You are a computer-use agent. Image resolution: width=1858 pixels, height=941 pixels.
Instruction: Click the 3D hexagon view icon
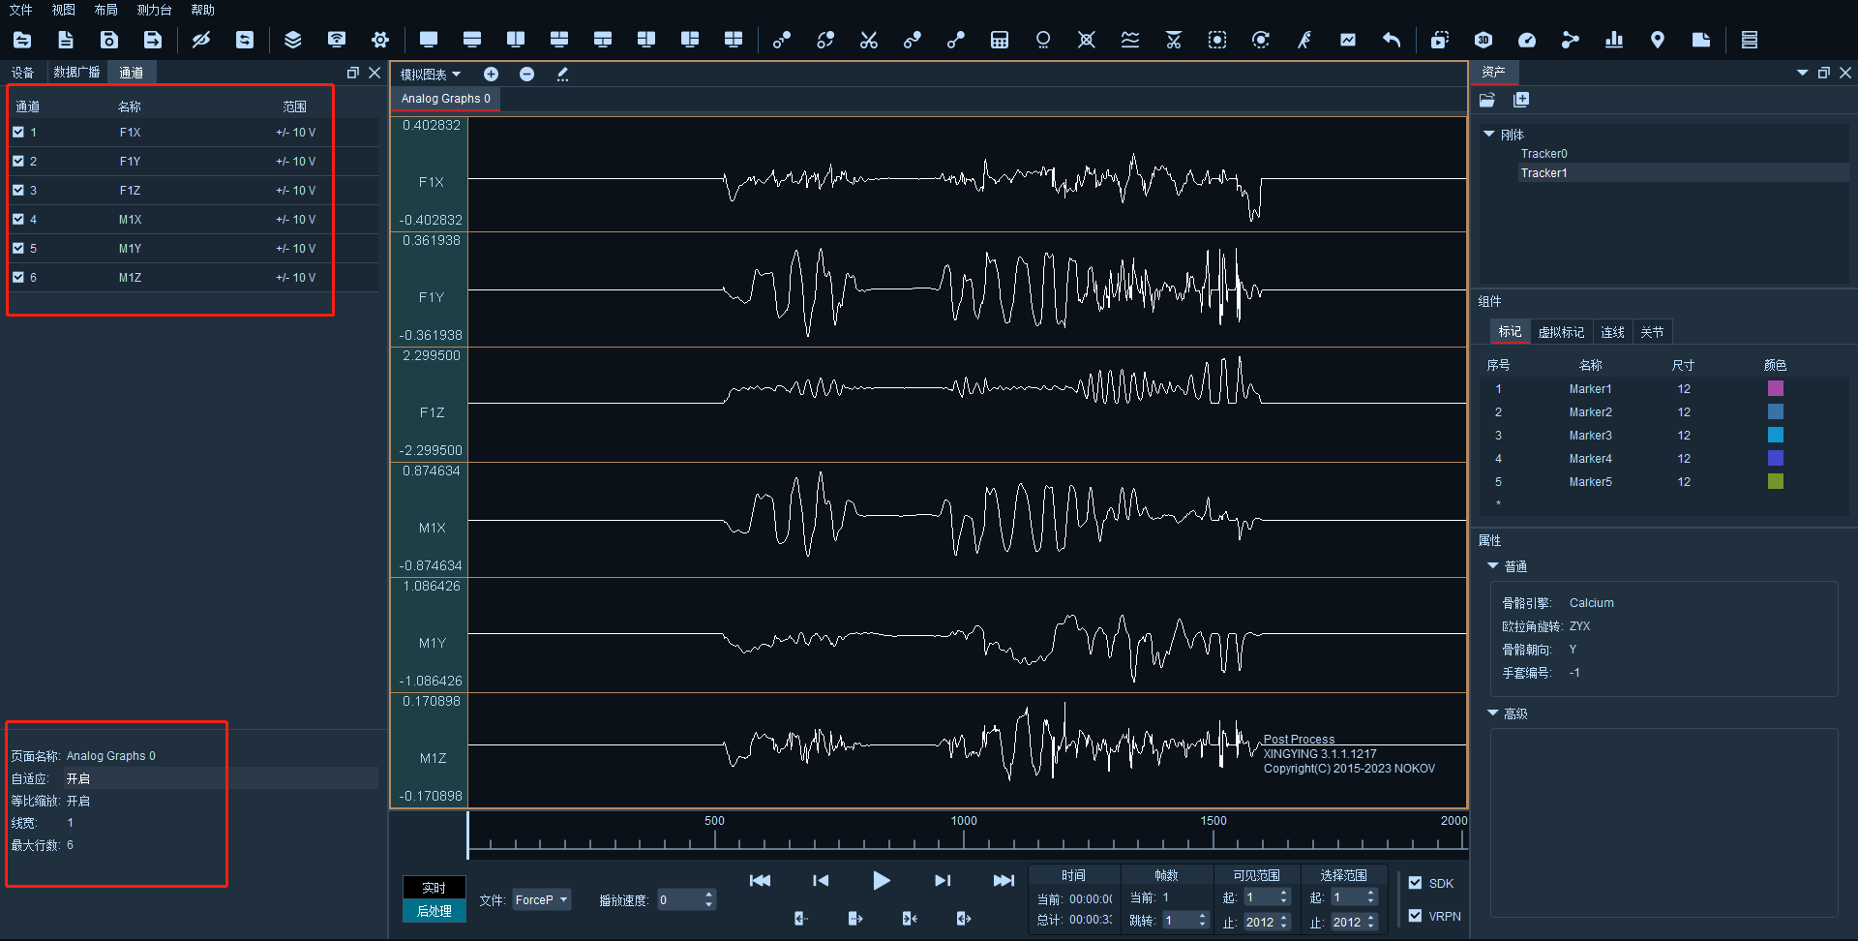(x=1483, y=40)
